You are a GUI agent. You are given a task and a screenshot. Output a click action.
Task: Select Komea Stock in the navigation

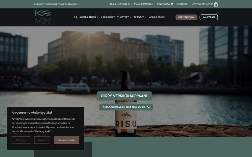pyautogui.click(x=88, y=17)
